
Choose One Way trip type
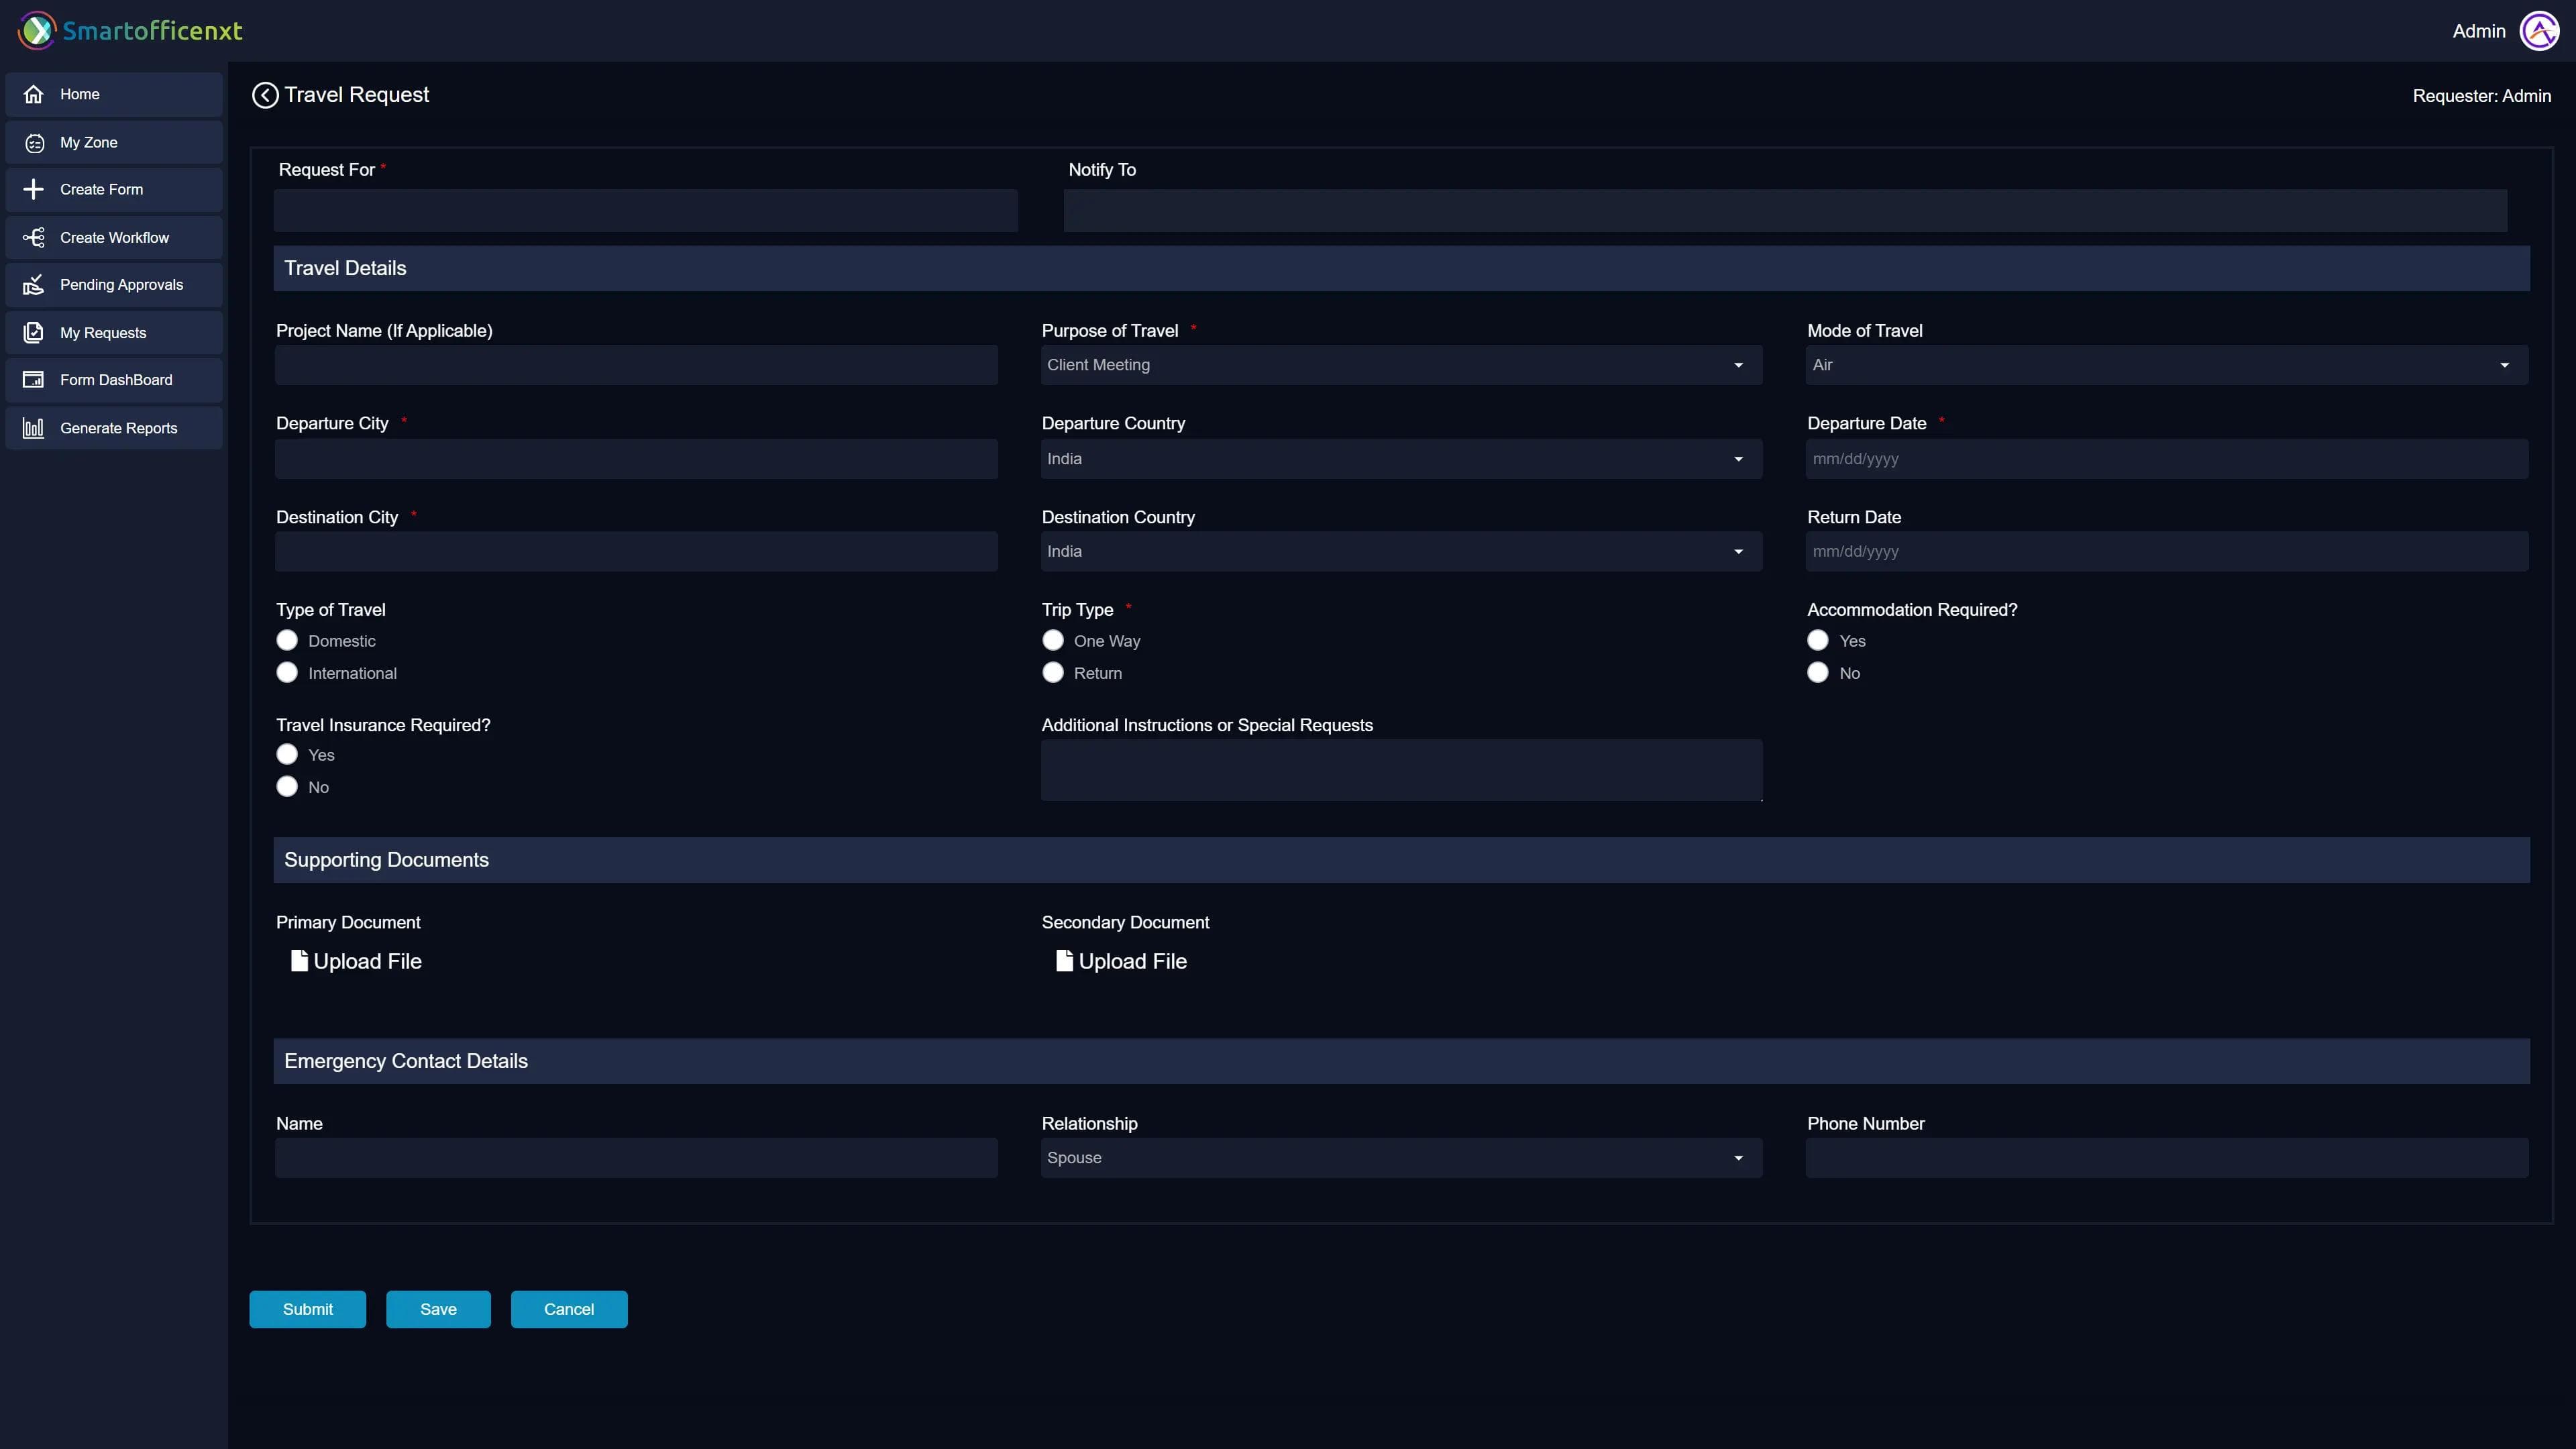[1053, 640]
